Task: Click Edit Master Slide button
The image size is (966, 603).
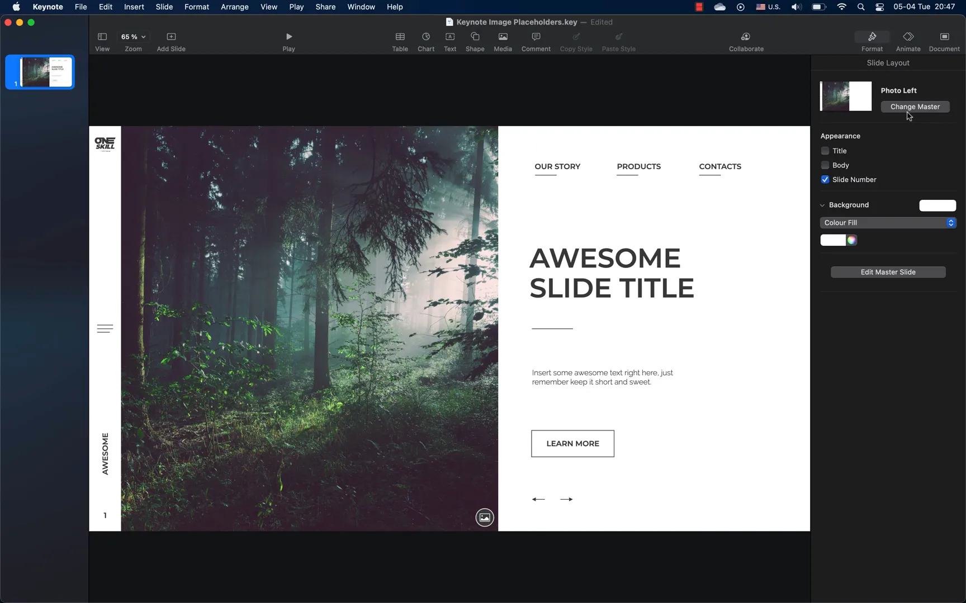Action: 888,272
